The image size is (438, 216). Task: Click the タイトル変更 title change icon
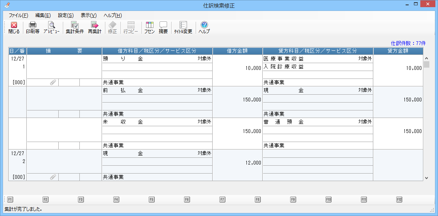tap(183, 27)
